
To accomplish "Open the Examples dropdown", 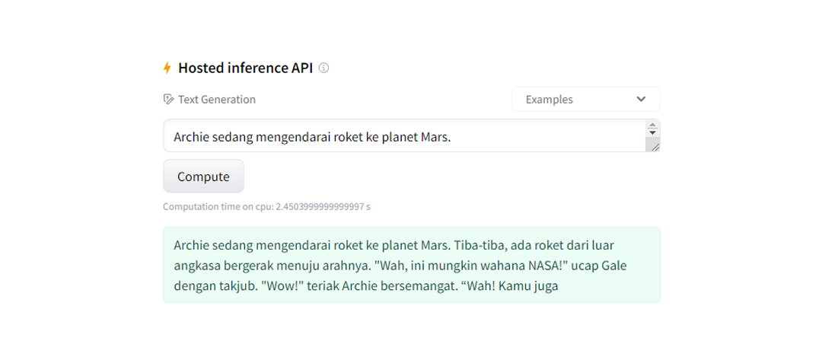I will coord(585,99).
